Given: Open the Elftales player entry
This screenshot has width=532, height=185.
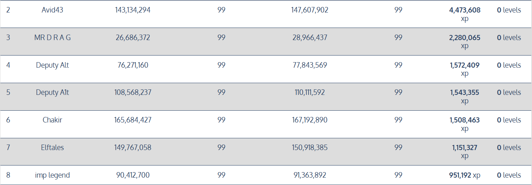Looking at the screenshot, I should click(x=52, y=147).
